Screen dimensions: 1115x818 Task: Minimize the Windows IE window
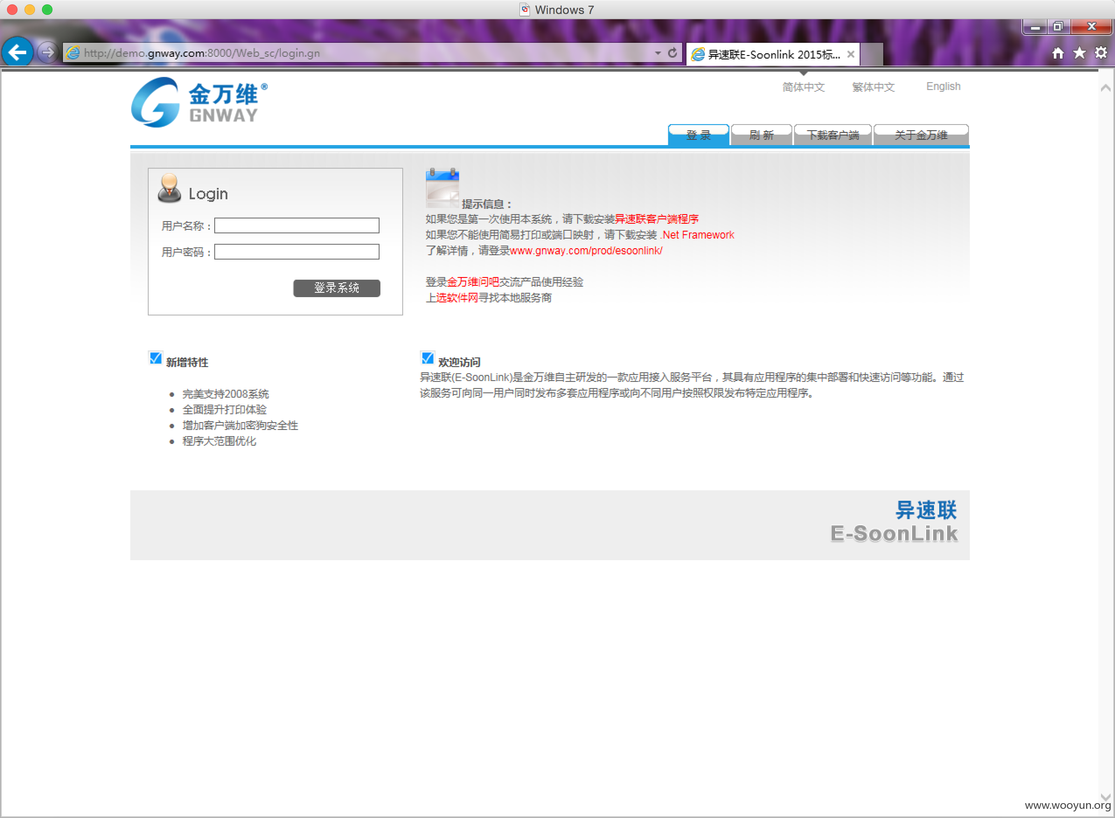click(1035, 27)
